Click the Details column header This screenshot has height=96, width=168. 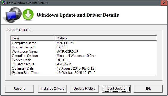pyautogui.click(x=106, y=38)
